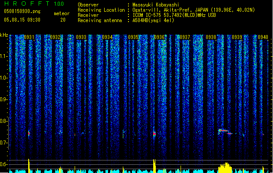Image resolution: width=273 pixels, height=173 pixels.
Task: Click the 1.0 kHz axis label
Action: 3,78
